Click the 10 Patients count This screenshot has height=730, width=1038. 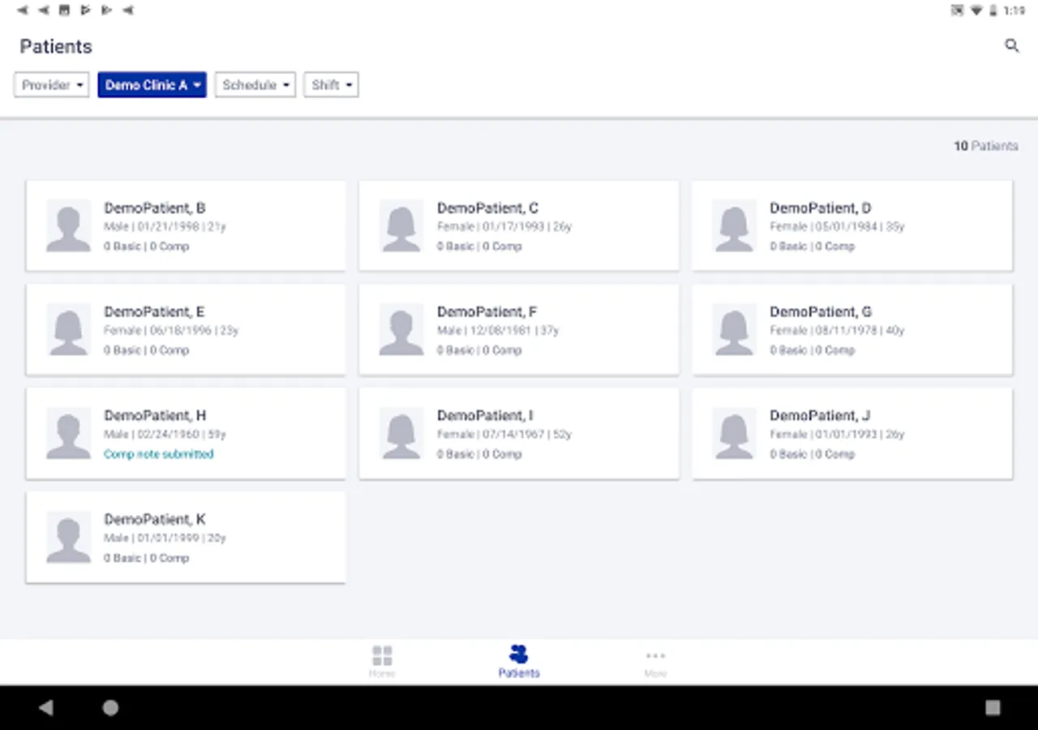[x=985, y=146]
